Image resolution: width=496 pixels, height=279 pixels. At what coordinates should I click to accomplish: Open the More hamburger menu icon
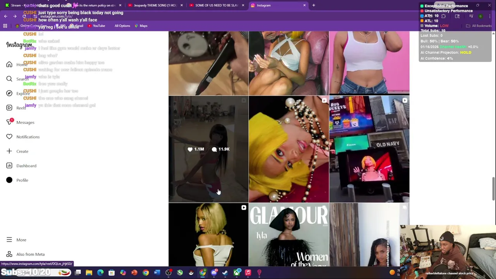[x=9, y=240]
